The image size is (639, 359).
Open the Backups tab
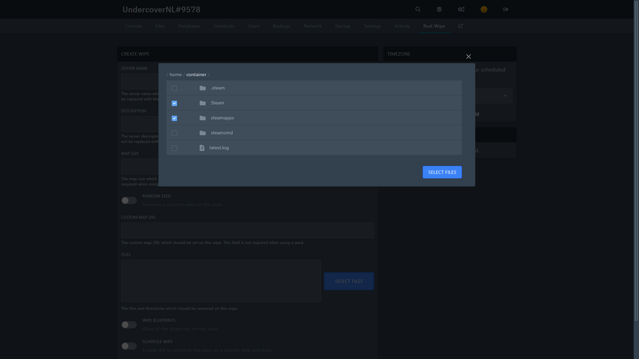point(281,26)
